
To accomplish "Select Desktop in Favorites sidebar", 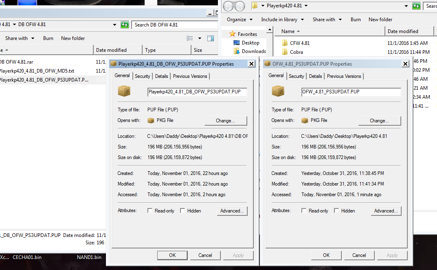I will click(250, 43).
